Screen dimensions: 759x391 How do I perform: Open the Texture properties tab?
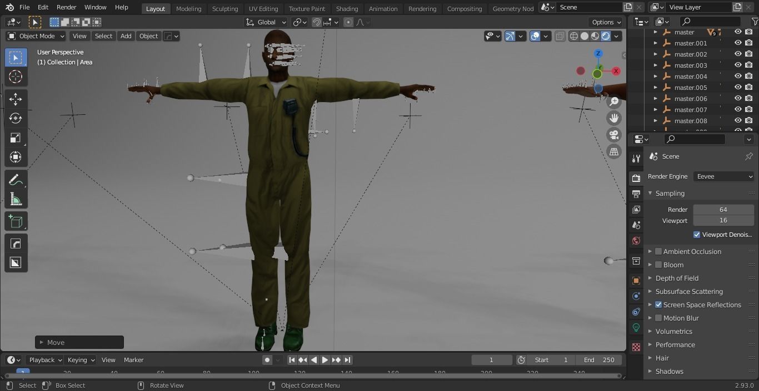tap(636, 347)
